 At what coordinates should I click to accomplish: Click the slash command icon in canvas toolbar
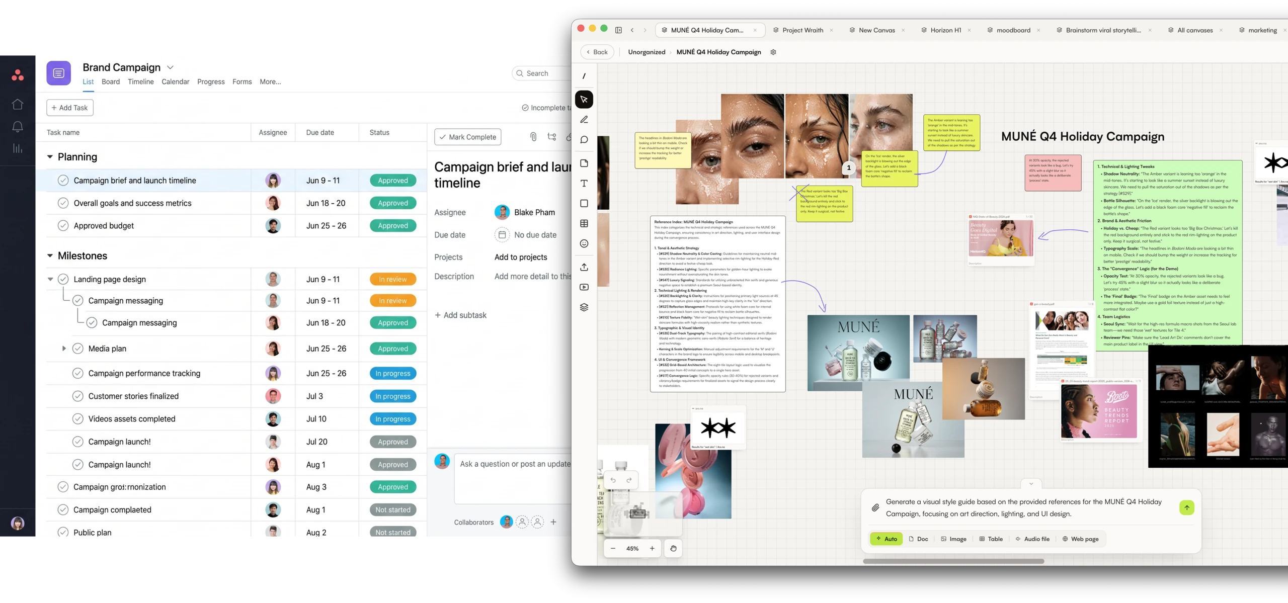click(584, 76)
